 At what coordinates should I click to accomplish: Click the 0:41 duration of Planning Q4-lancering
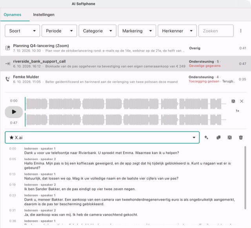pos(243,48)
